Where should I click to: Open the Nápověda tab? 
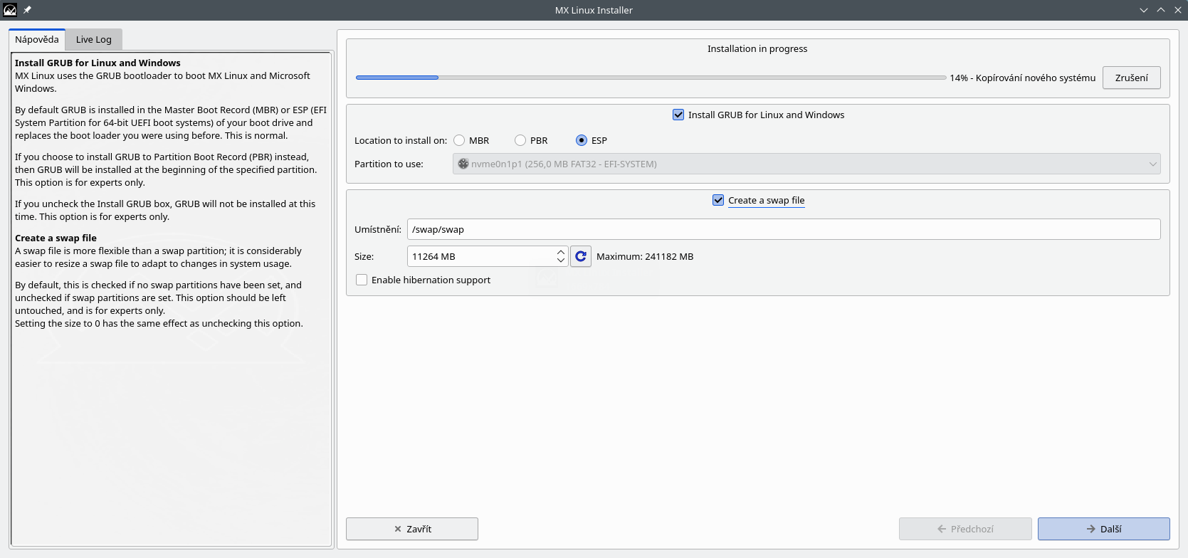37,39
